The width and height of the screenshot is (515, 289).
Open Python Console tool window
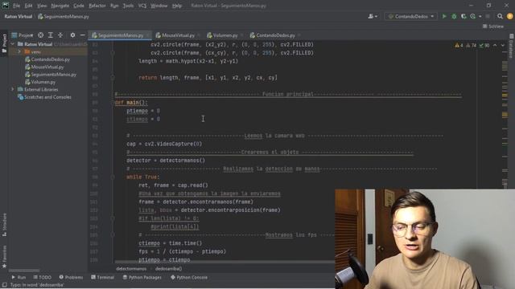point(189,277)
